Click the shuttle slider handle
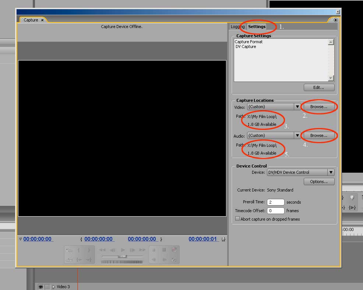The height and width of the screenshot is (290, 363). (122, 256)
